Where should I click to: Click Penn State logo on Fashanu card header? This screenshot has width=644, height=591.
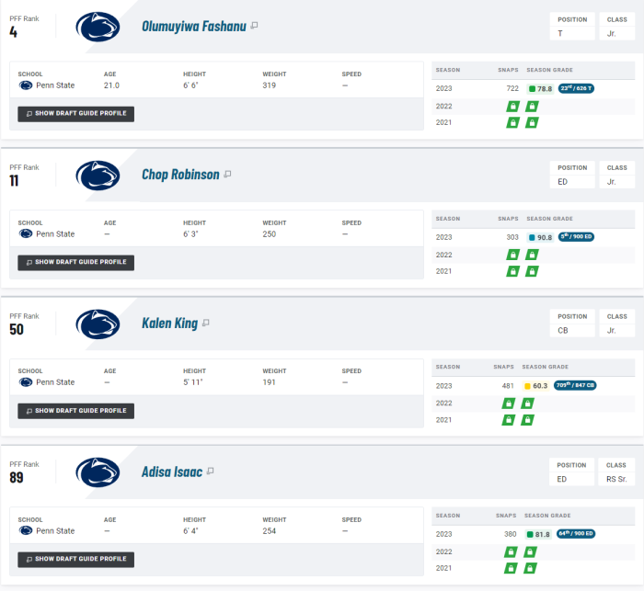(x=98, y=27)
